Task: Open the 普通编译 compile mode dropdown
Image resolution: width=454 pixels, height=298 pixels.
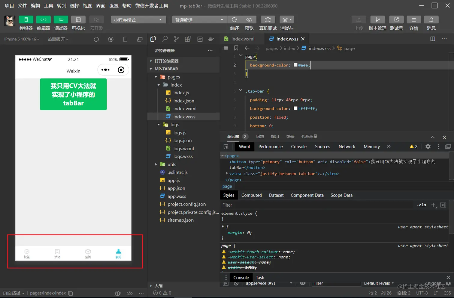Action: point(199,20)
